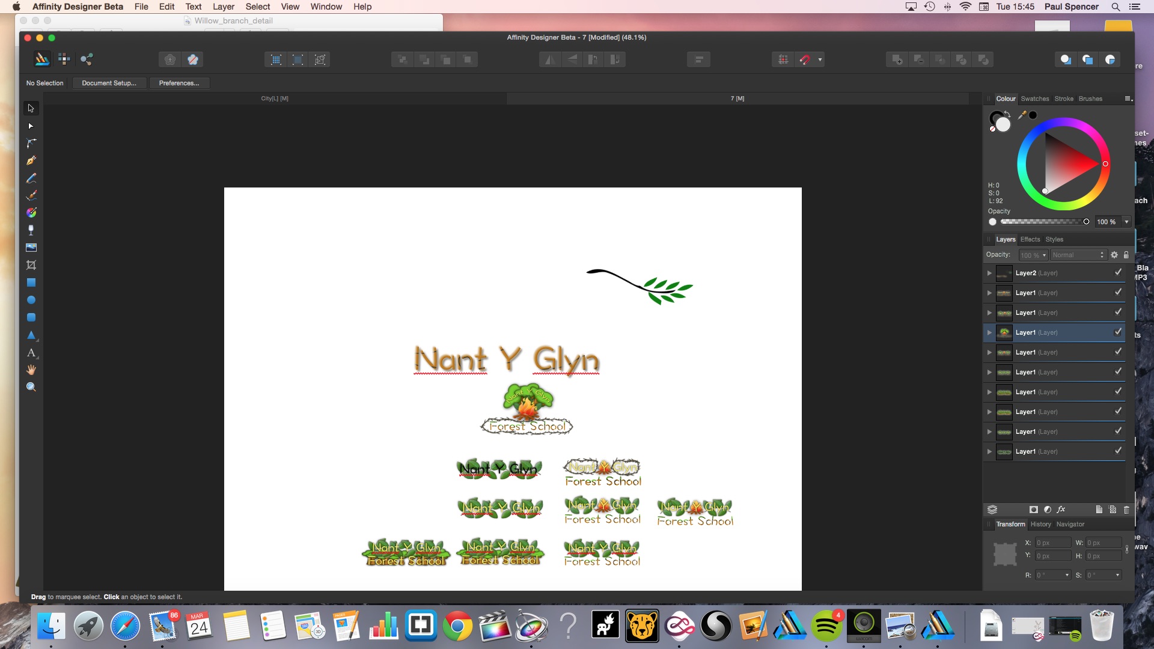Click the colour picker eyedropper icon
The height and width of the screenshot is (649, 1154).
(x=1022, y=115)
